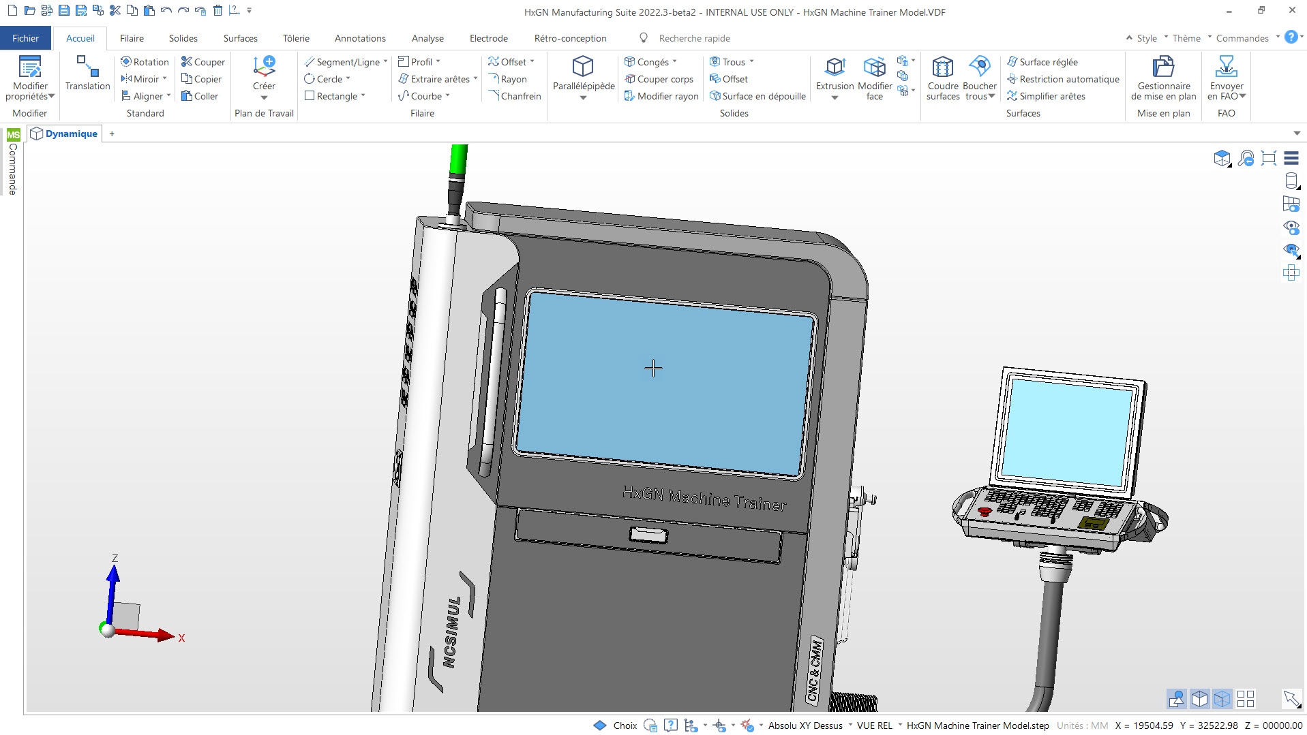Click the Simplifier arêtes button
Image resolution: width=1307 pixels, height=735 pixels.
[x=1047, y=96]
